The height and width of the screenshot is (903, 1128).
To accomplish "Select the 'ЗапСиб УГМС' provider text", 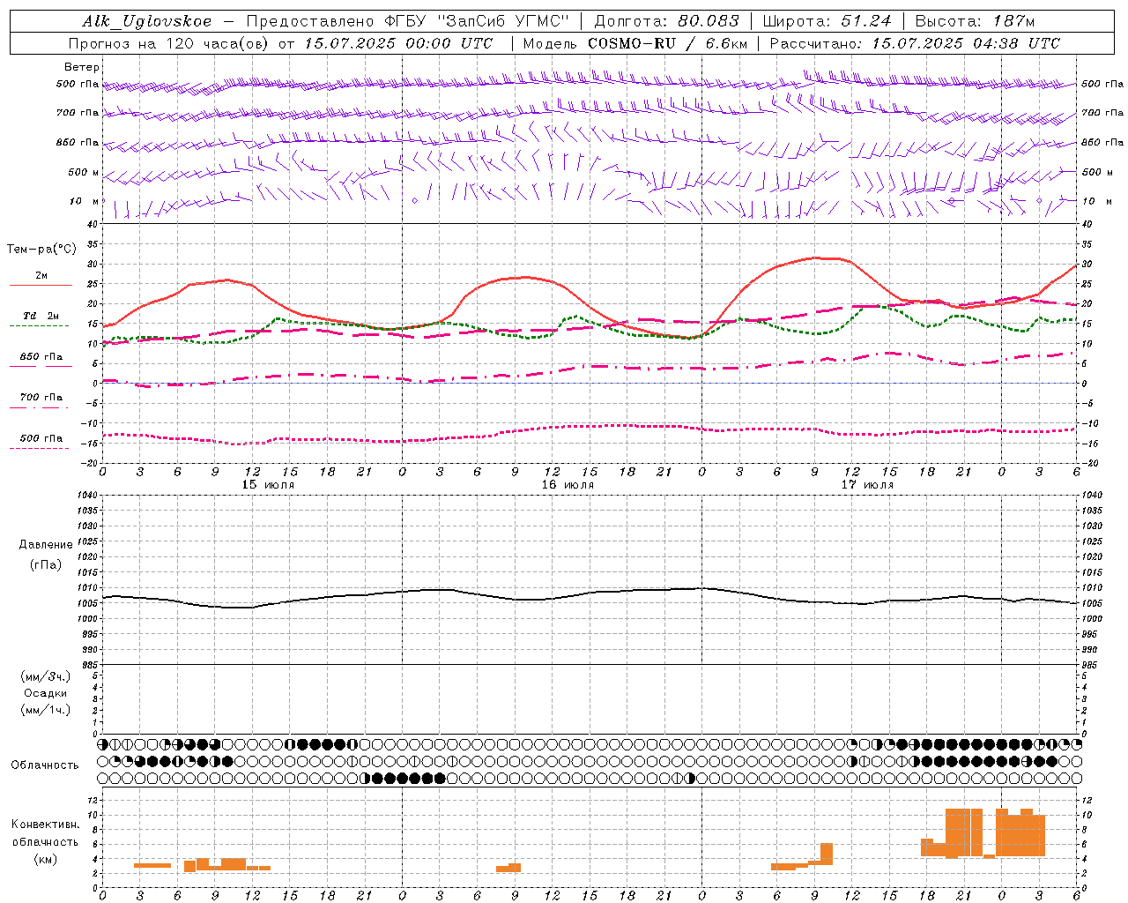I will click(x=504, y=21).
